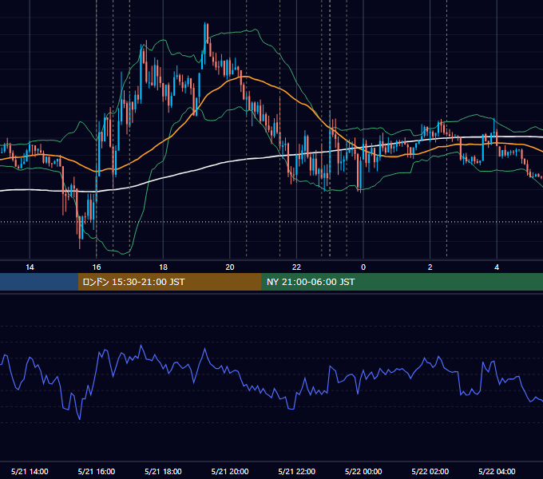Click the hour label 20 on the upper axis

pos(230,267)
